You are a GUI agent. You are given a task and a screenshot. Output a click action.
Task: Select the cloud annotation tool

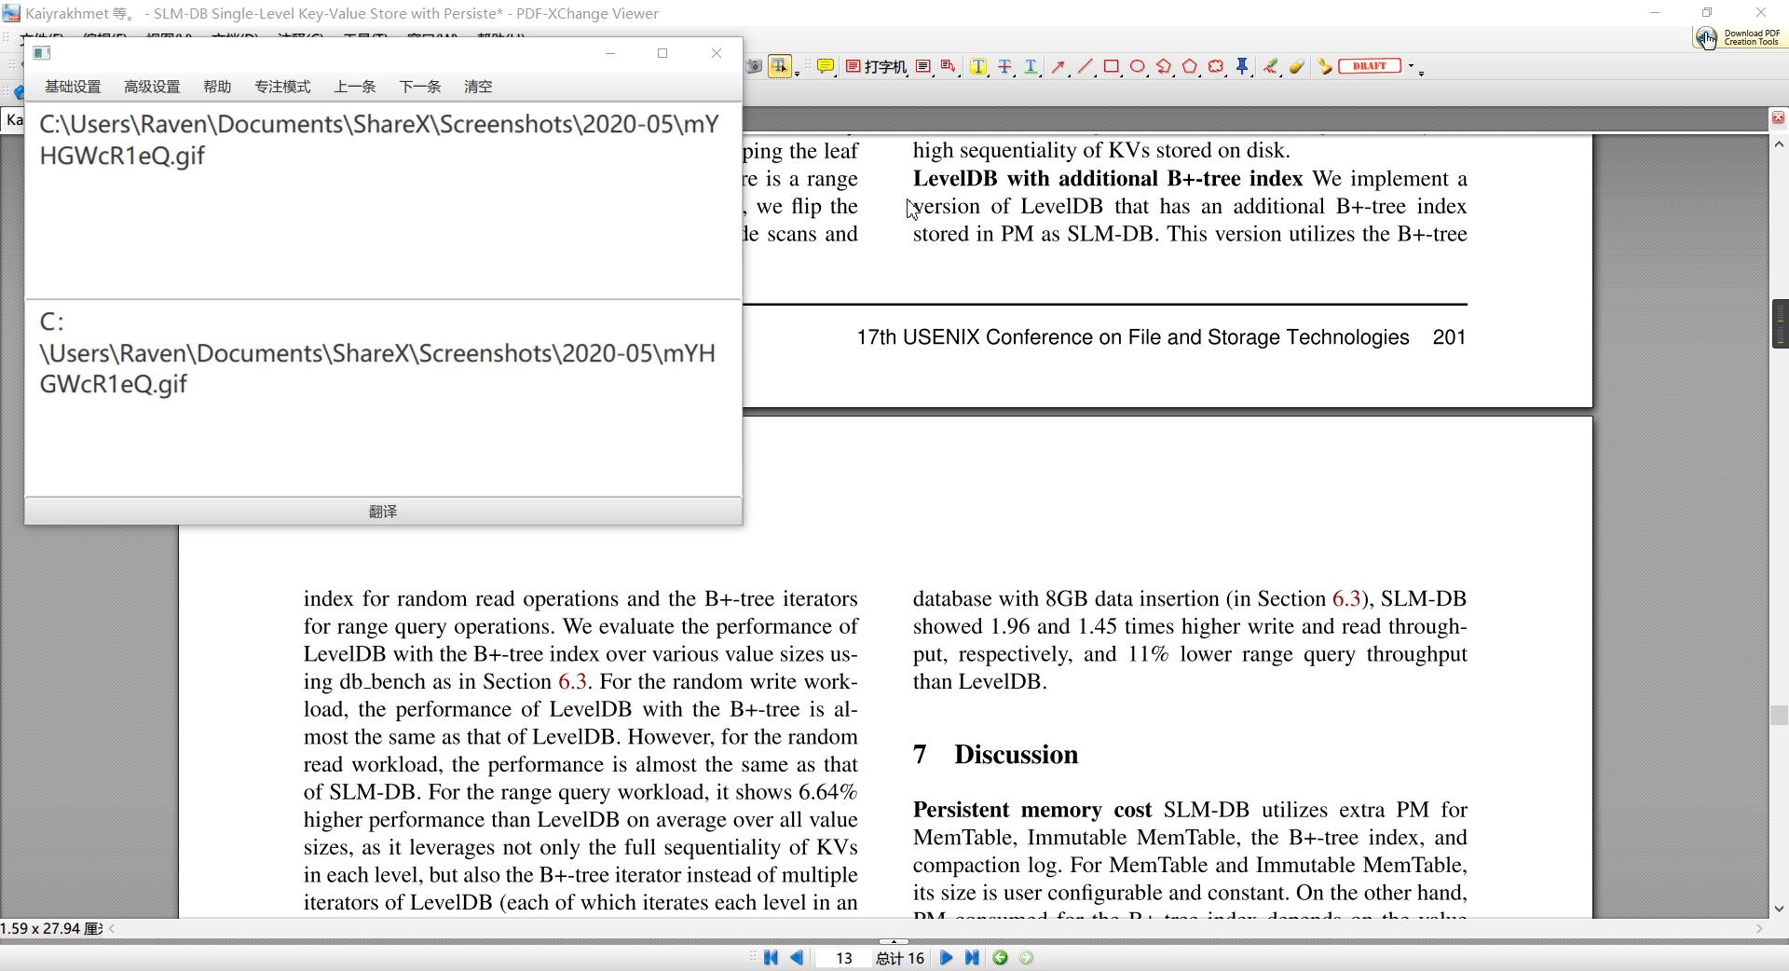point(1215,66)
